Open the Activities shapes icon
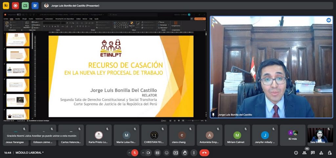Screen dimensions: 336x158 pos(321,153)
